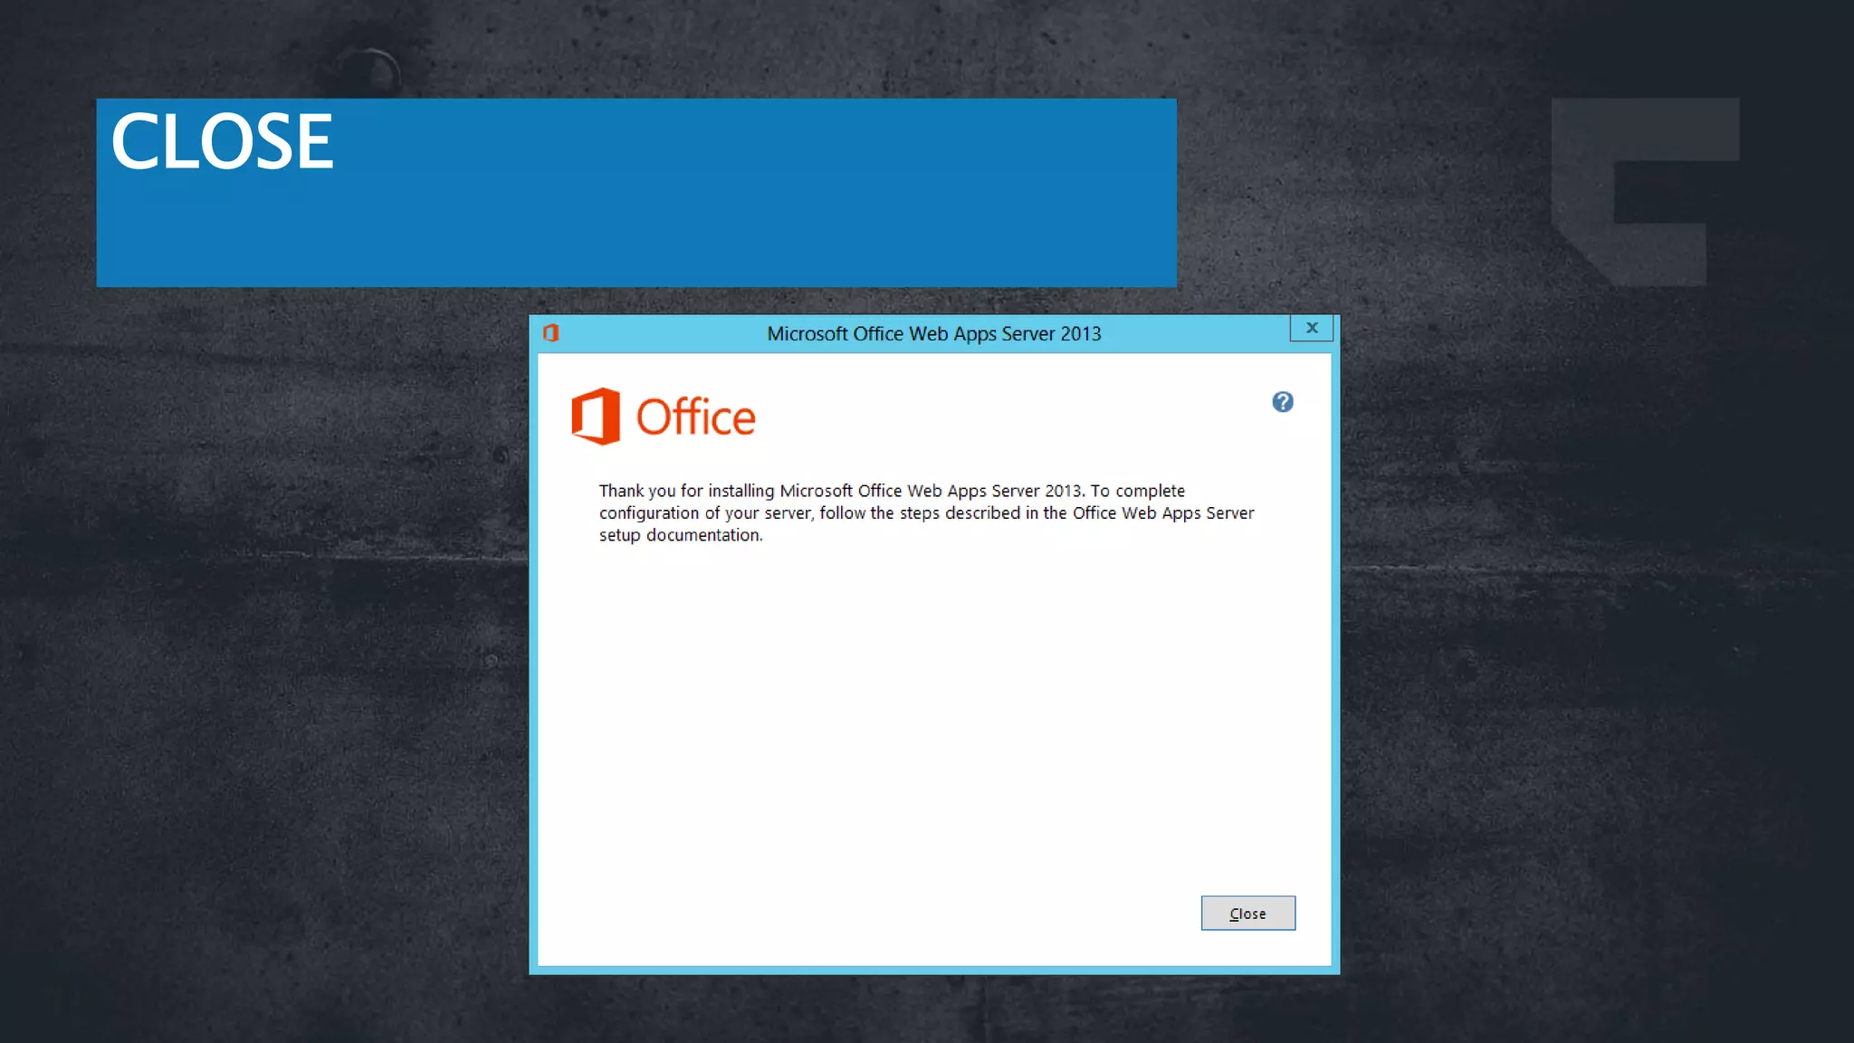
Task: Click the CLOSE slide heading text
Action: [222, 141]
